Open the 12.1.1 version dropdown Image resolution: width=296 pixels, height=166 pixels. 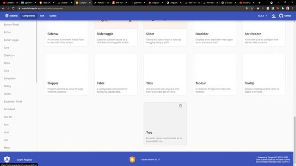click(x=262, y=16)
